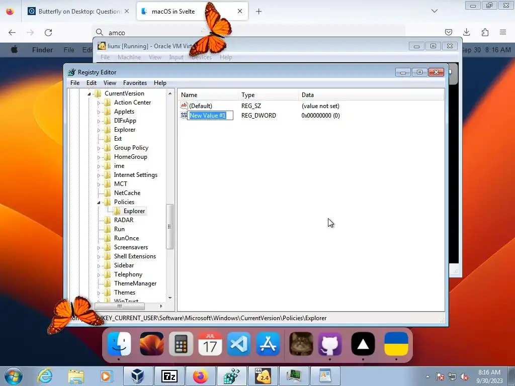Viewport: 515px width, 386px height.
Task: Click the Apple logo in macOS menu bar
Action: (x=15, y=50)
